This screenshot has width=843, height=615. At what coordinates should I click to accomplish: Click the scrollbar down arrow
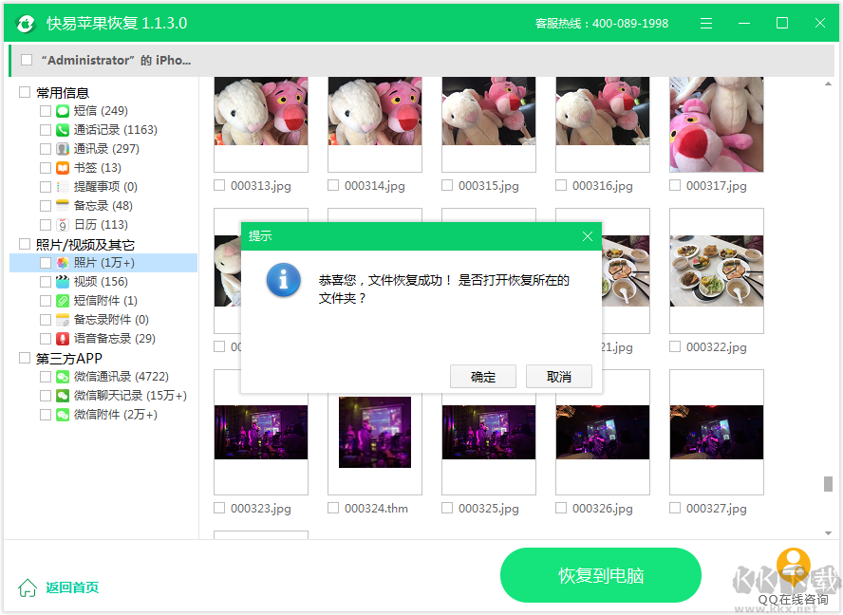(828, 532)
